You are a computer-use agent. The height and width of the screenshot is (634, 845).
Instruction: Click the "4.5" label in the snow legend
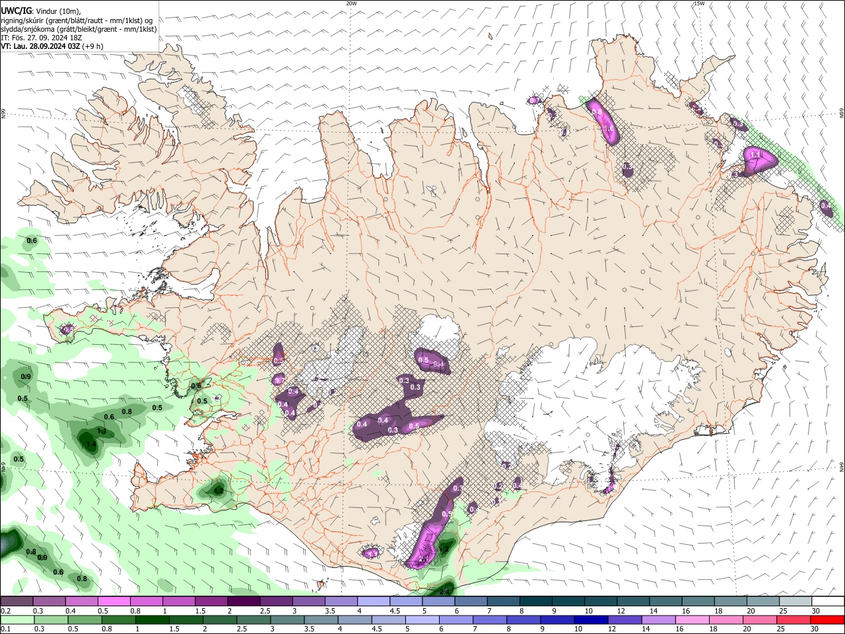(395, 611)
